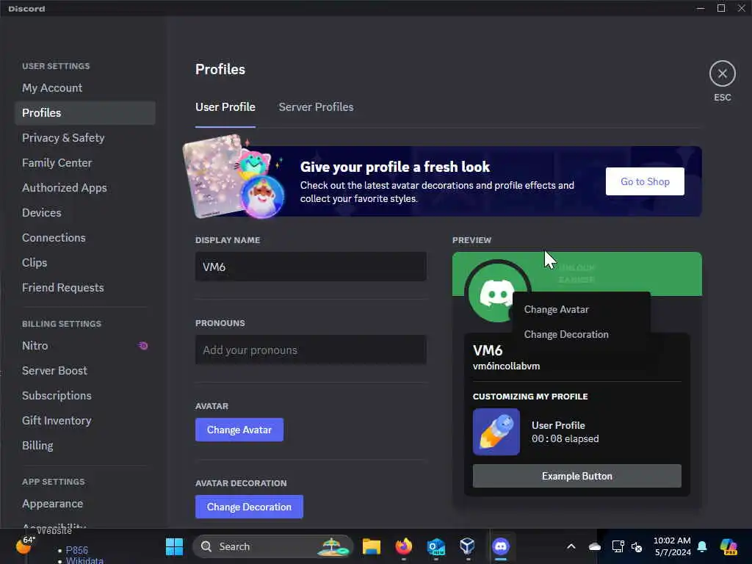The width and height of the screenshot is (752, 564).
Task: Open Subscriptions settings
Action: pyautogui.click(x=85, y=395)
